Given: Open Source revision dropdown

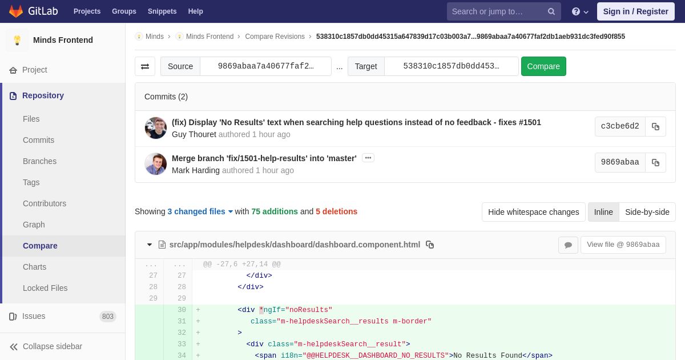Looking at the screenshot, I should click(265, 66).
